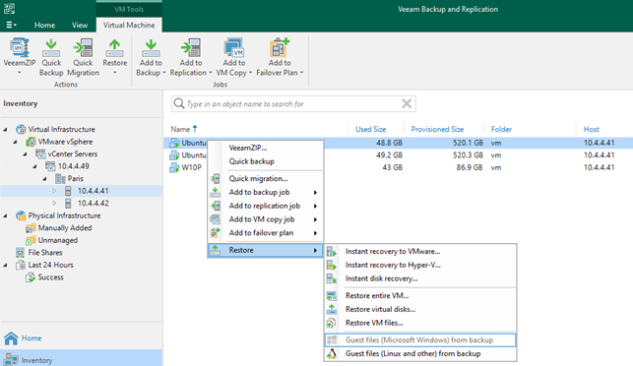Viewport: 633px width, 366px height.
Task: Click the Restore virtual disks icon
Action: [332, 310]
